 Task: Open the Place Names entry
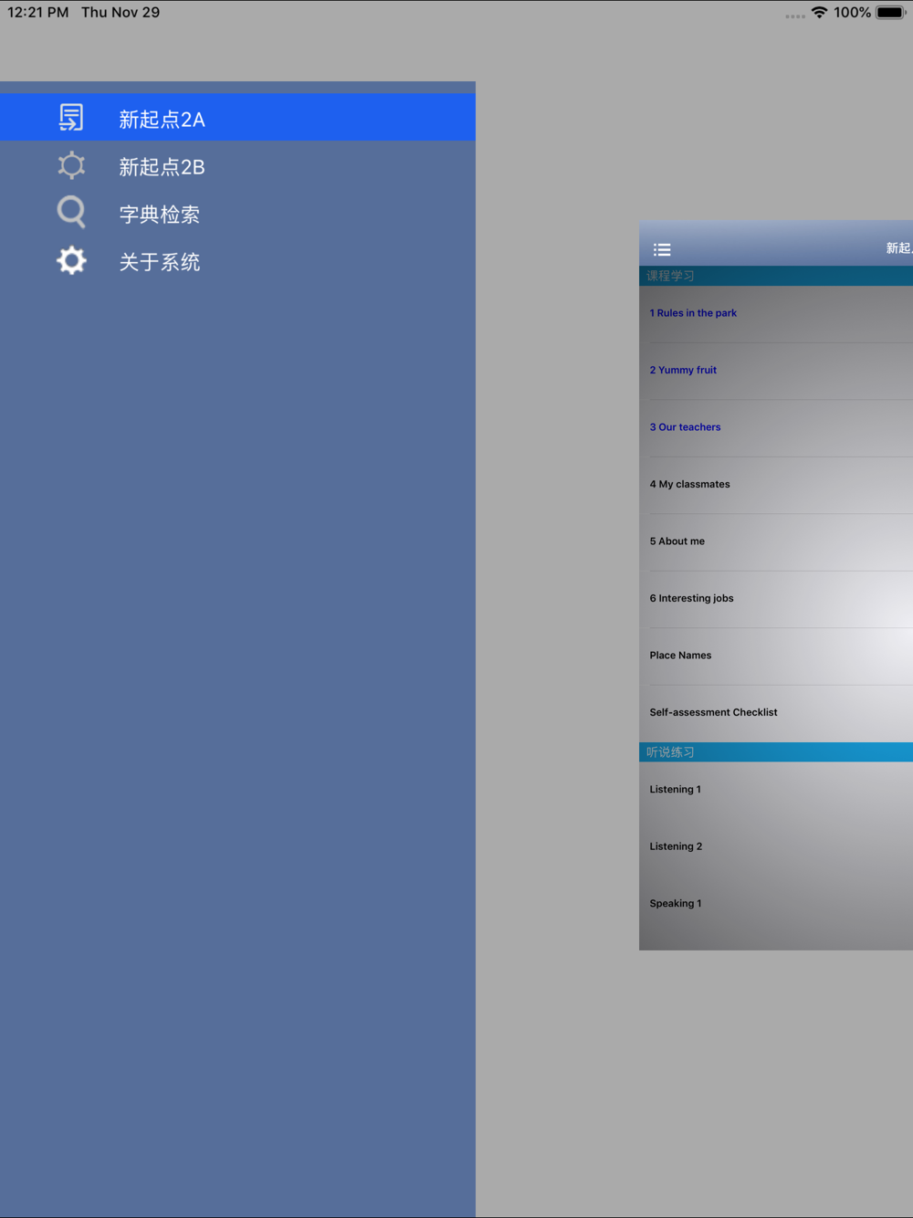[776, 656]
